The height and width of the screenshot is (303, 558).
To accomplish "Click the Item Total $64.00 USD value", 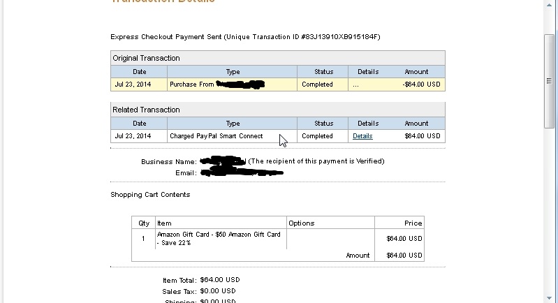I will (x=218, y=280).
